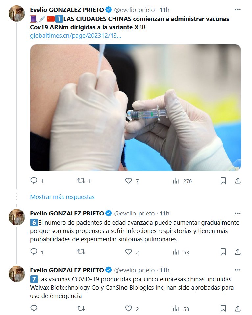Open more options menu on first tweet
252x315 pixels.
pos(238,10)
